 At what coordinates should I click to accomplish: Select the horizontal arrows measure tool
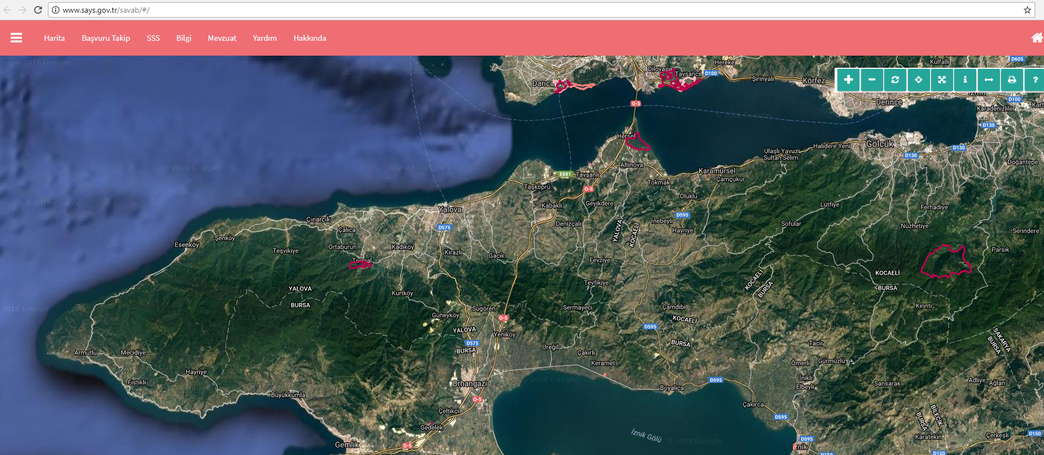989,80
